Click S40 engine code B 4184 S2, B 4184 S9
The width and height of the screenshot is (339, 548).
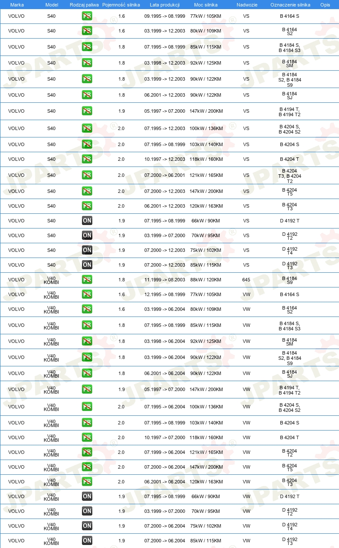[x=290, y=79]
